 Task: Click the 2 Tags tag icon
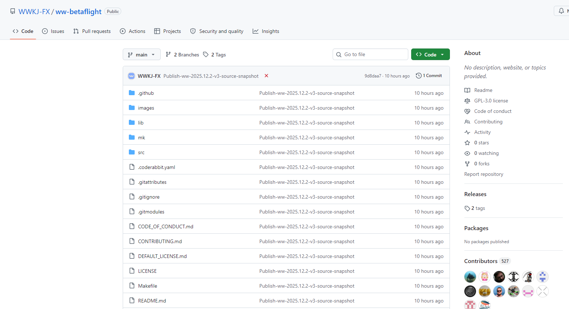(206, 55)
